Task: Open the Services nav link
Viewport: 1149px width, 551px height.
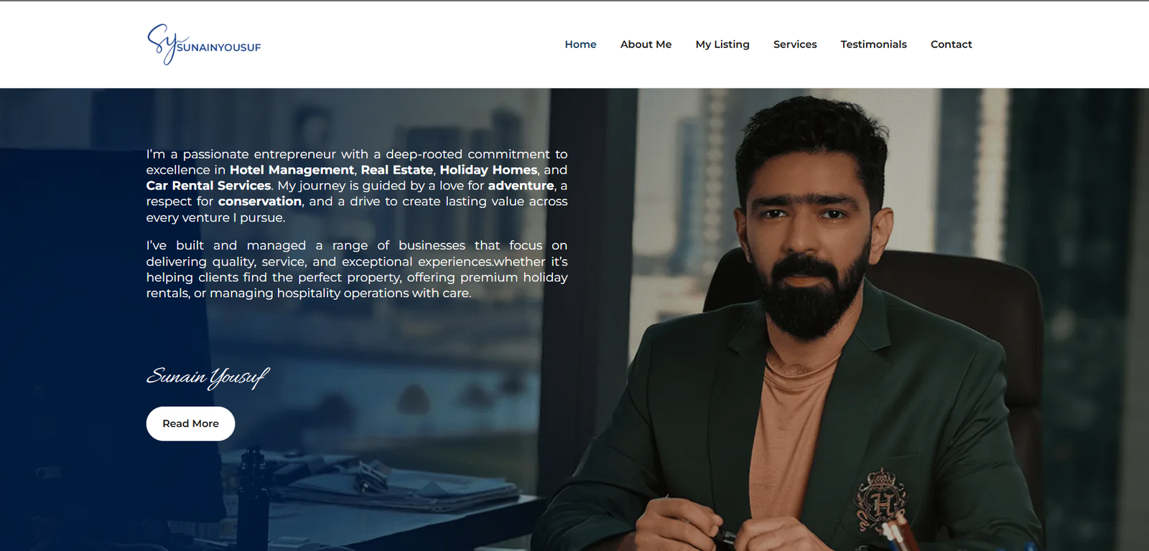Action: point(795,44)
